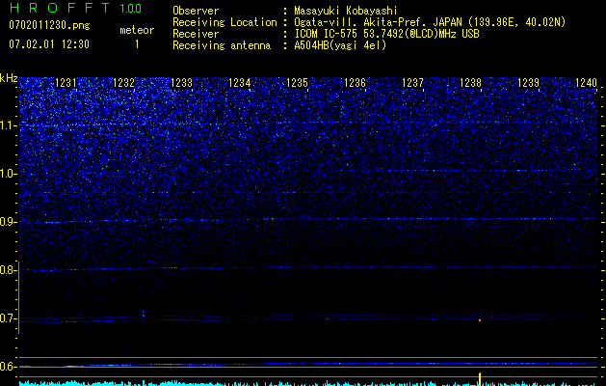Click the bright meteor echo dot near 1238

point(480,320)
